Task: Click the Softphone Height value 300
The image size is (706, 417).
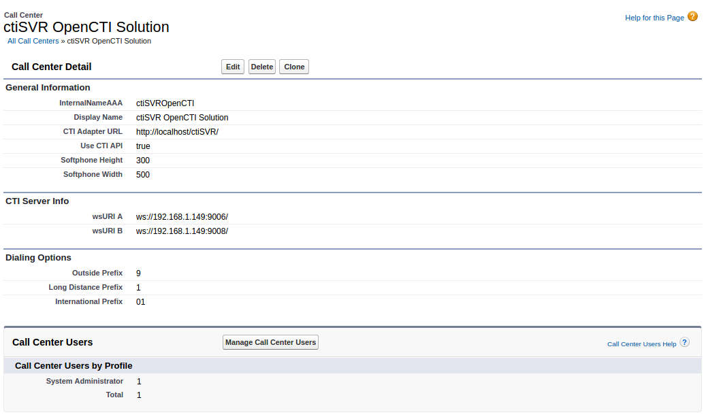Action: [143, 161]
